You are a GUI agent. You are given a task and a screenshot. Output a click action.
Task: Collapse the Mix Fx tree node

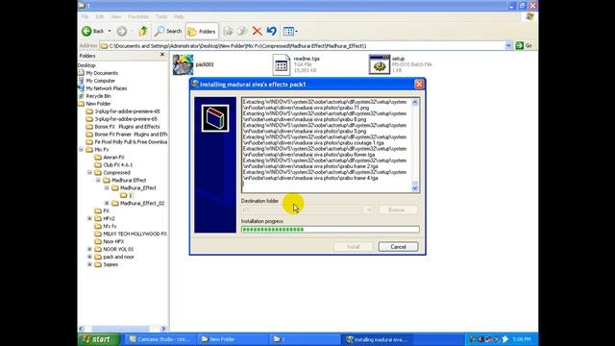tap(81, 150)
